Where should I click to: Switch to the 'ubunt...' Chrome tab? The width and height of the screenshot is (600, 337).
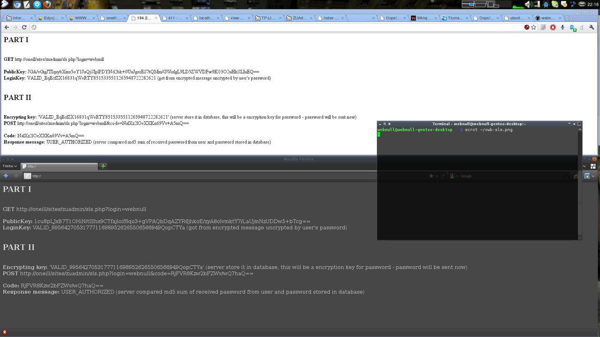(517, 18)
